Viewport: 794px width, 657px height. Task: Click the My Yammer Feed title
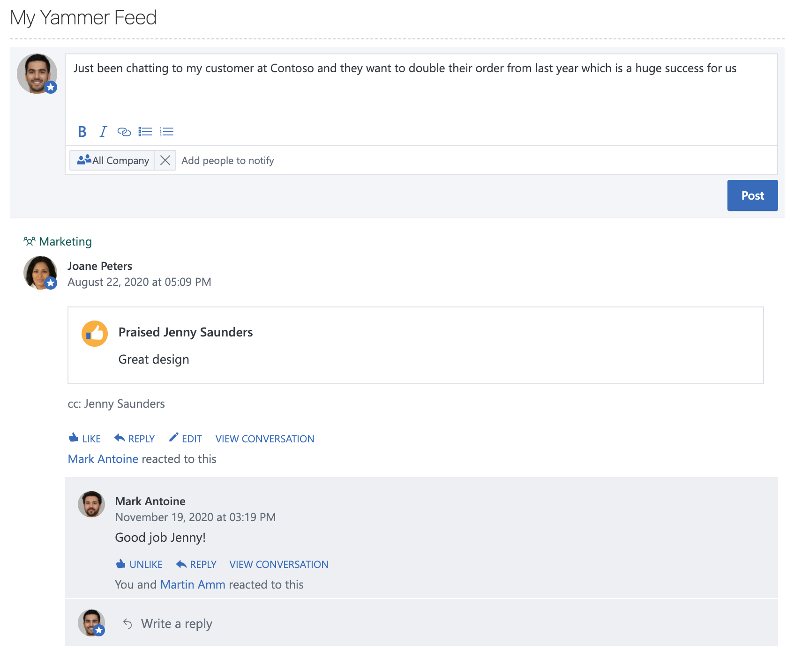tap(83, 18)
